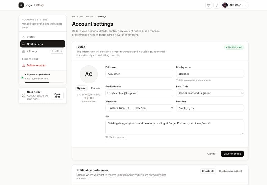
Task: Click the settings path in header
Action: (x=39, y=5)
